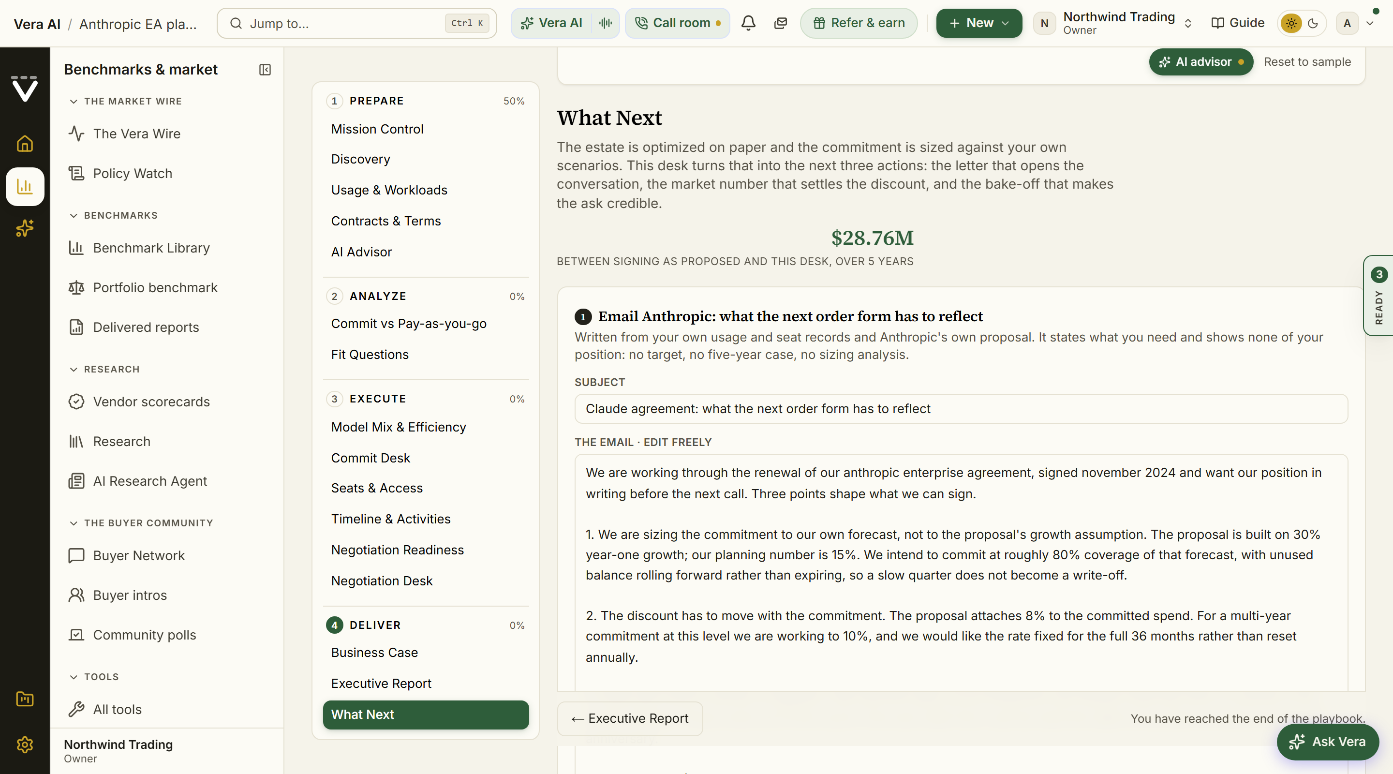Collapse THE MARKET WIRE section
The height and width of the screenshot is (774, 1393).
pyautogui.click(x=126, y=101)
